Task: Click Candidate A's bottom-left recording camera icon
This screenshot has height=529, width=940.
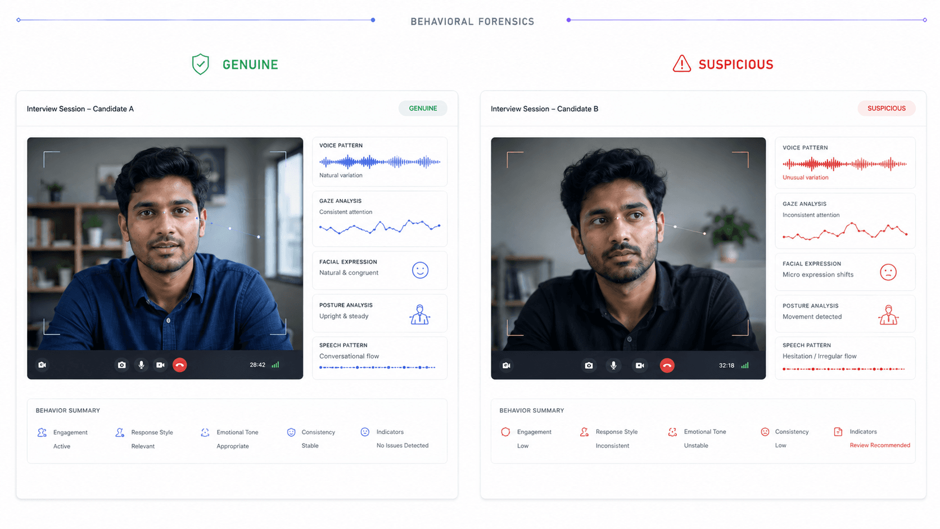Action: [x=42, y=365]
